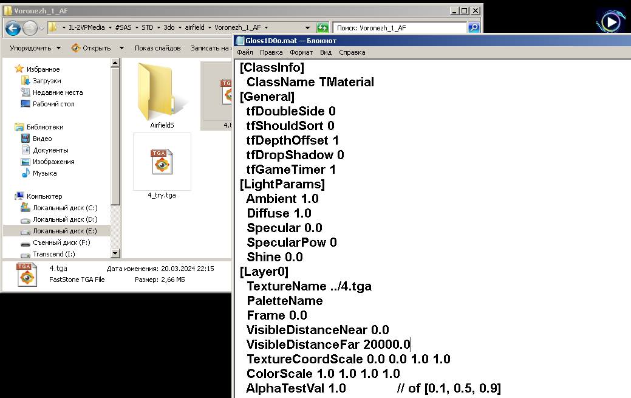
Task: Go back using the Explorer back arrow
Action: coord(13,28)
